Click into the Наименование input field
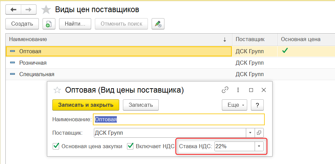The height and width of the screenshot is (164, 335). pyautogui.click(x=179, y=120)
